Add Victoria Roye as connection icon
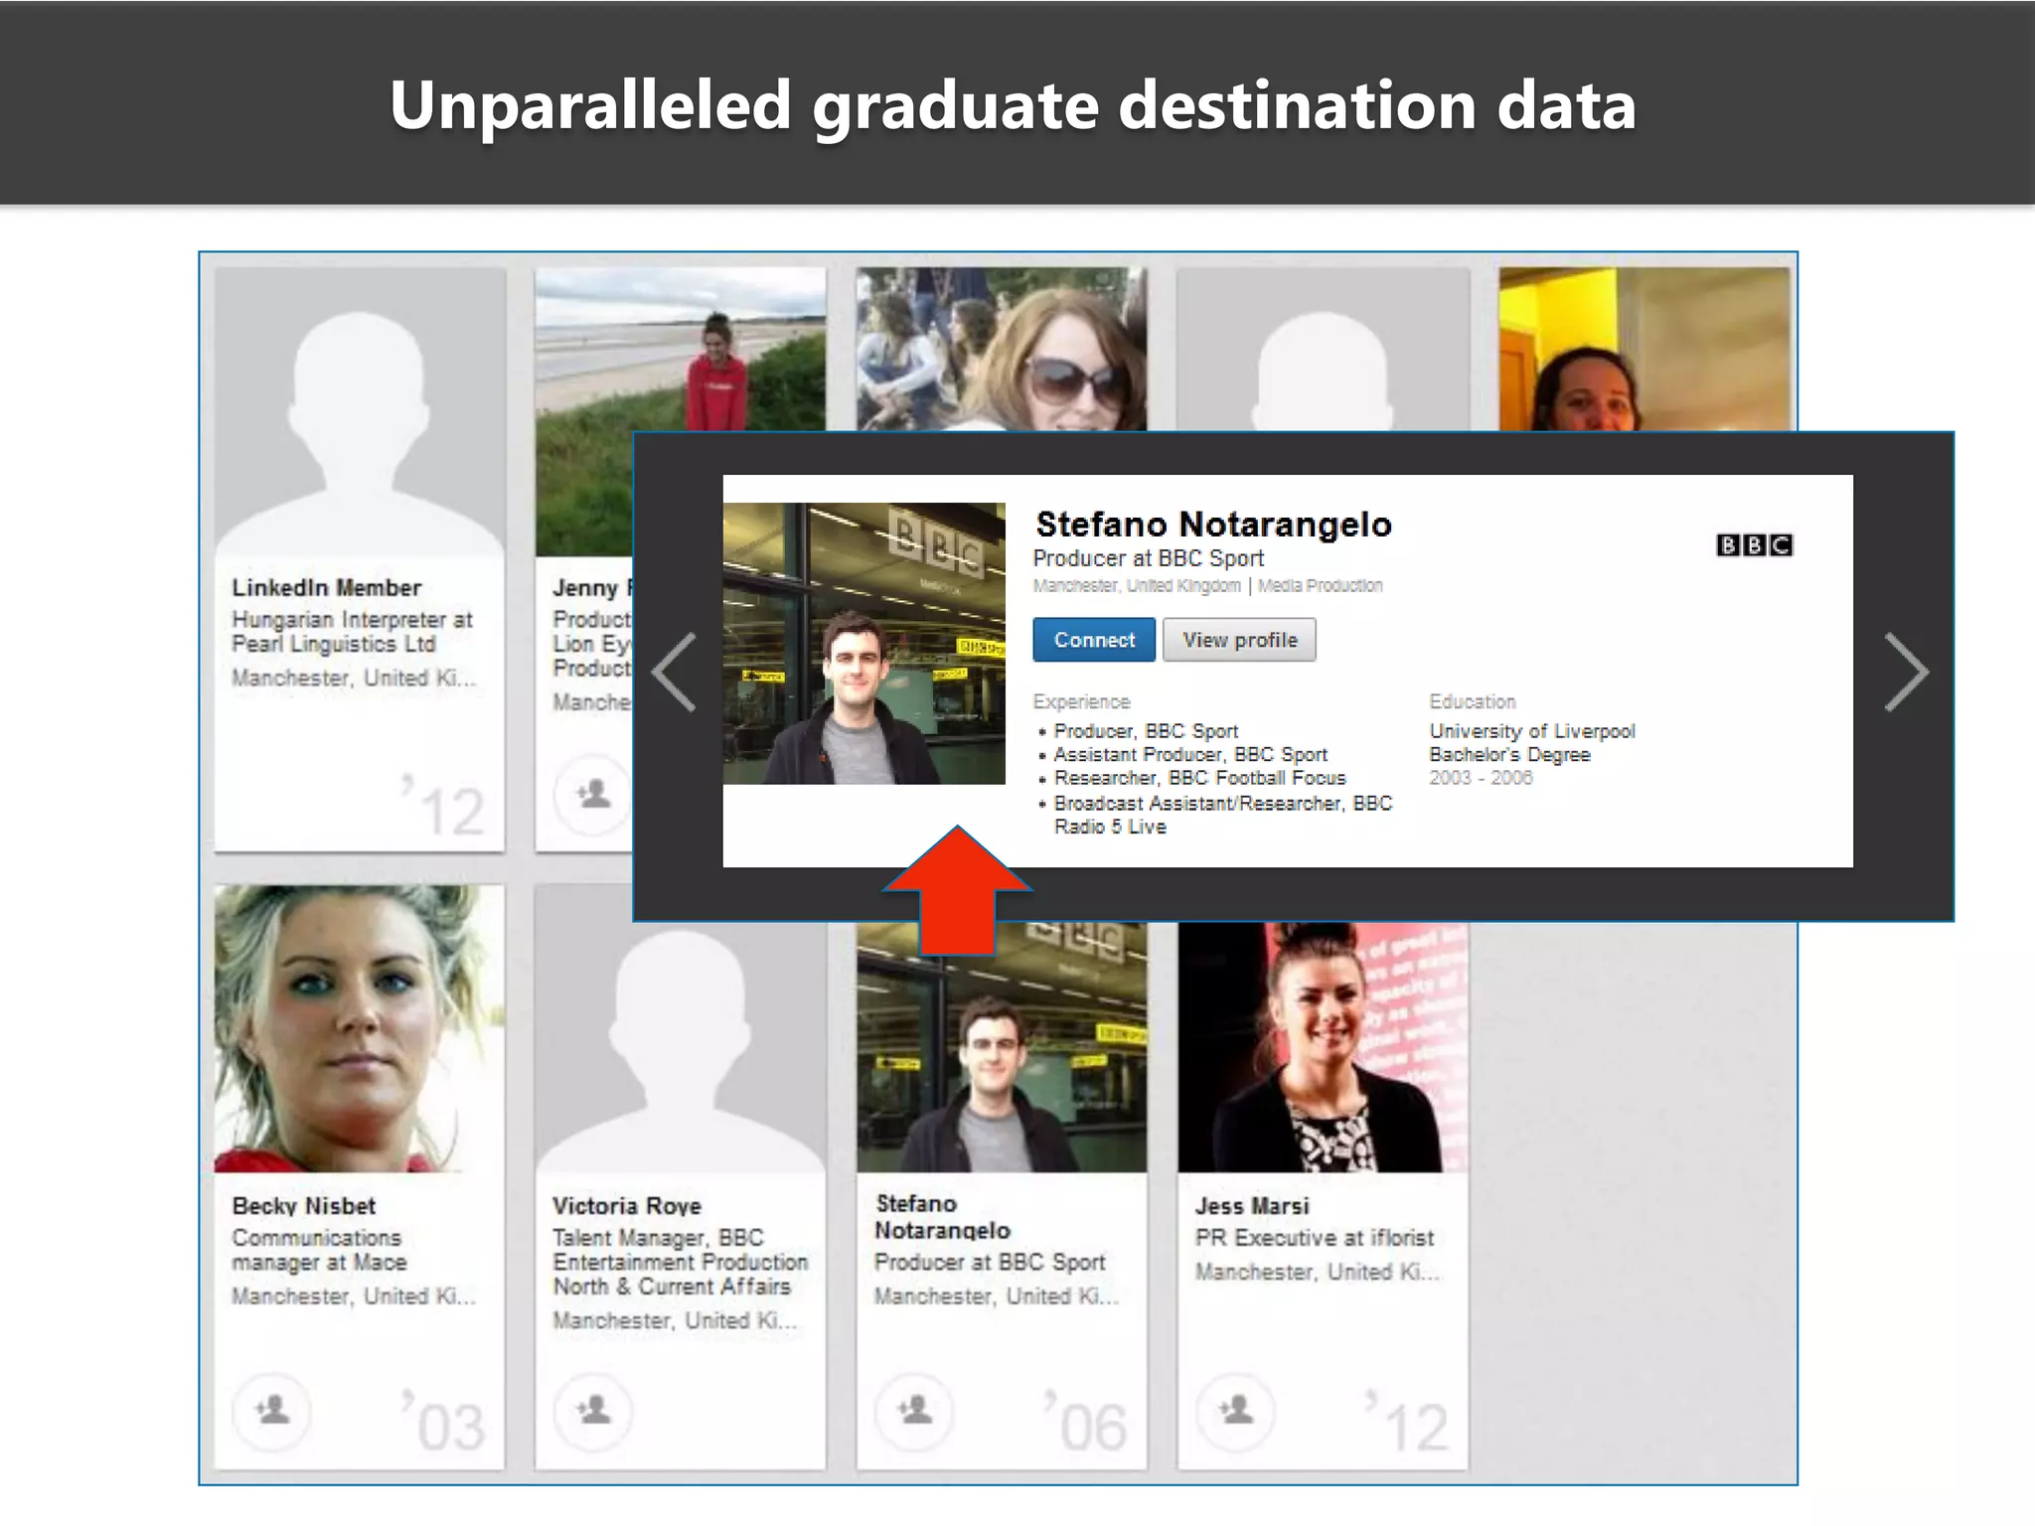 593,1410
